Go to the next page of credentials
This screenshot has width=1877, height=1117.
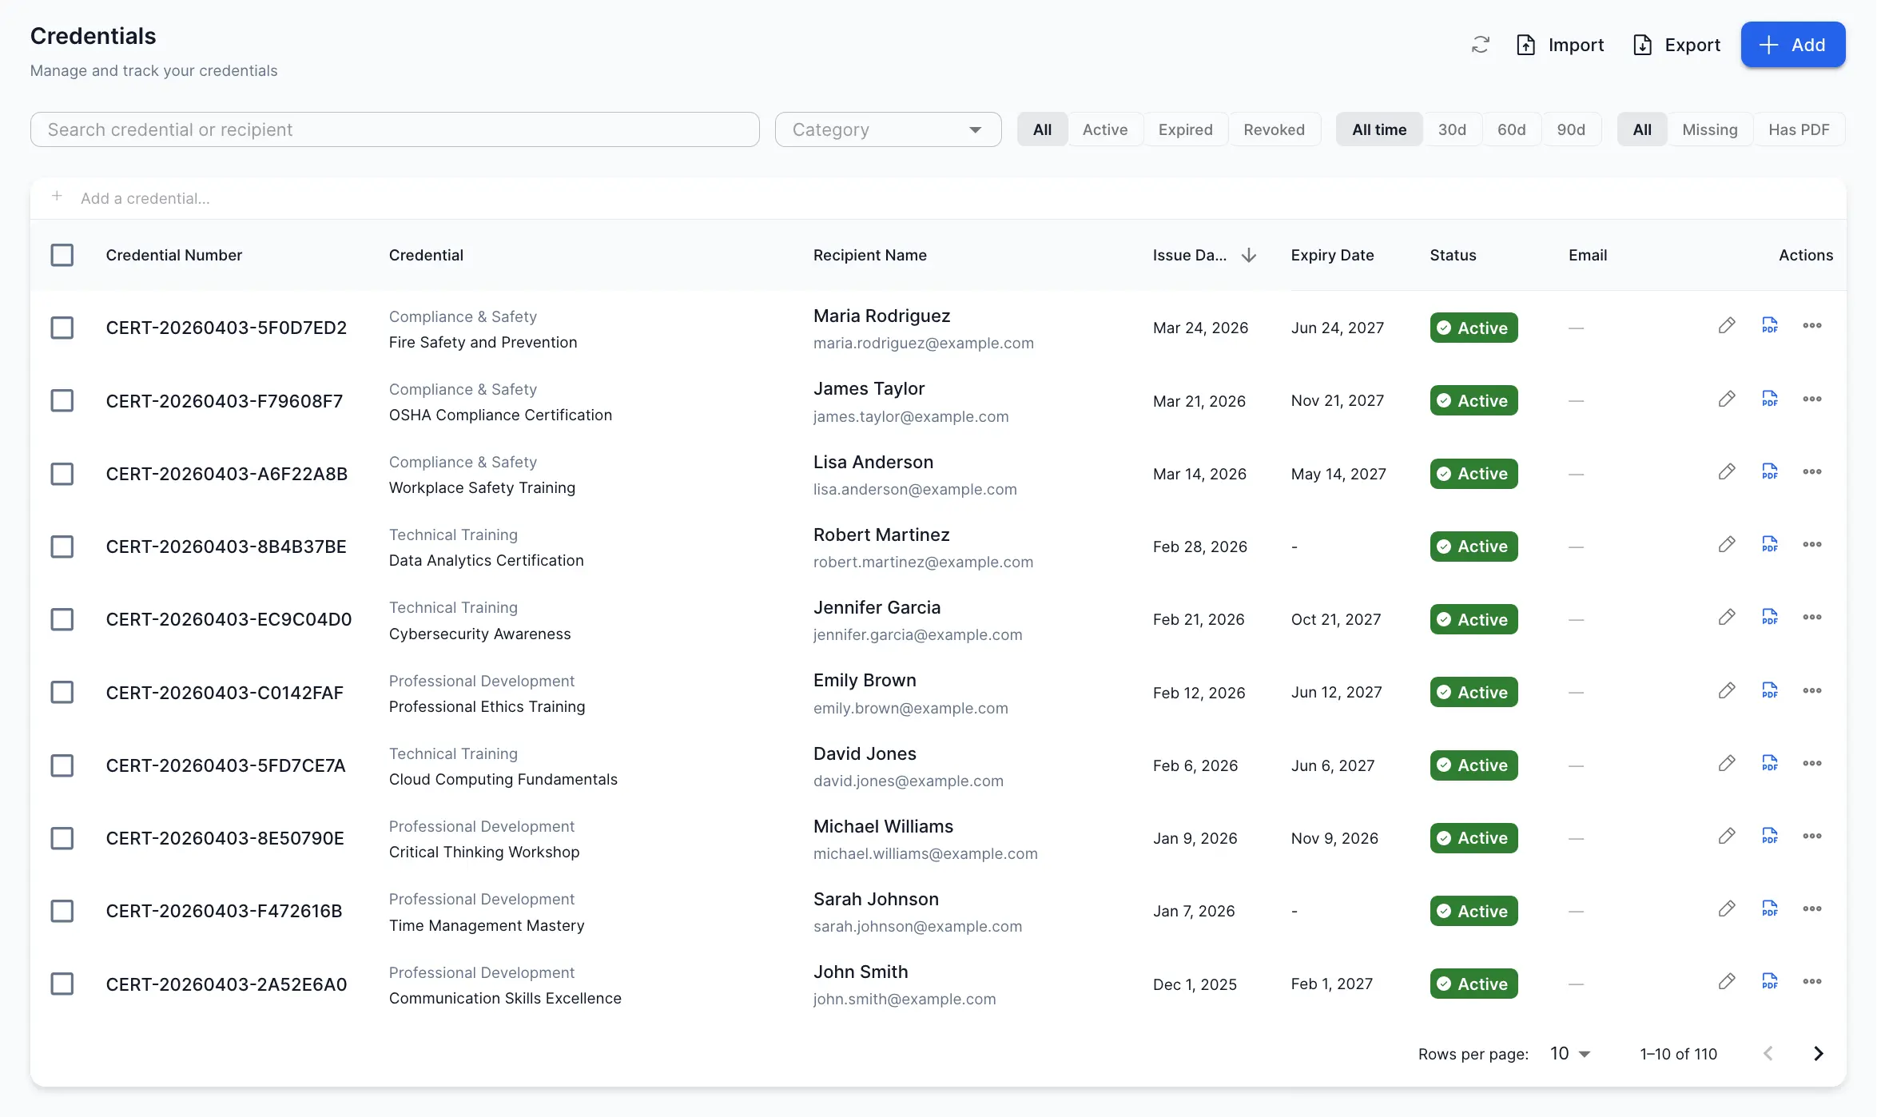click(1819, 1053)
